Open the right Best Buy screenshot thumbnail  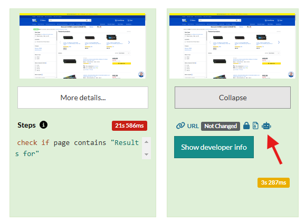(x=232, y=46)
